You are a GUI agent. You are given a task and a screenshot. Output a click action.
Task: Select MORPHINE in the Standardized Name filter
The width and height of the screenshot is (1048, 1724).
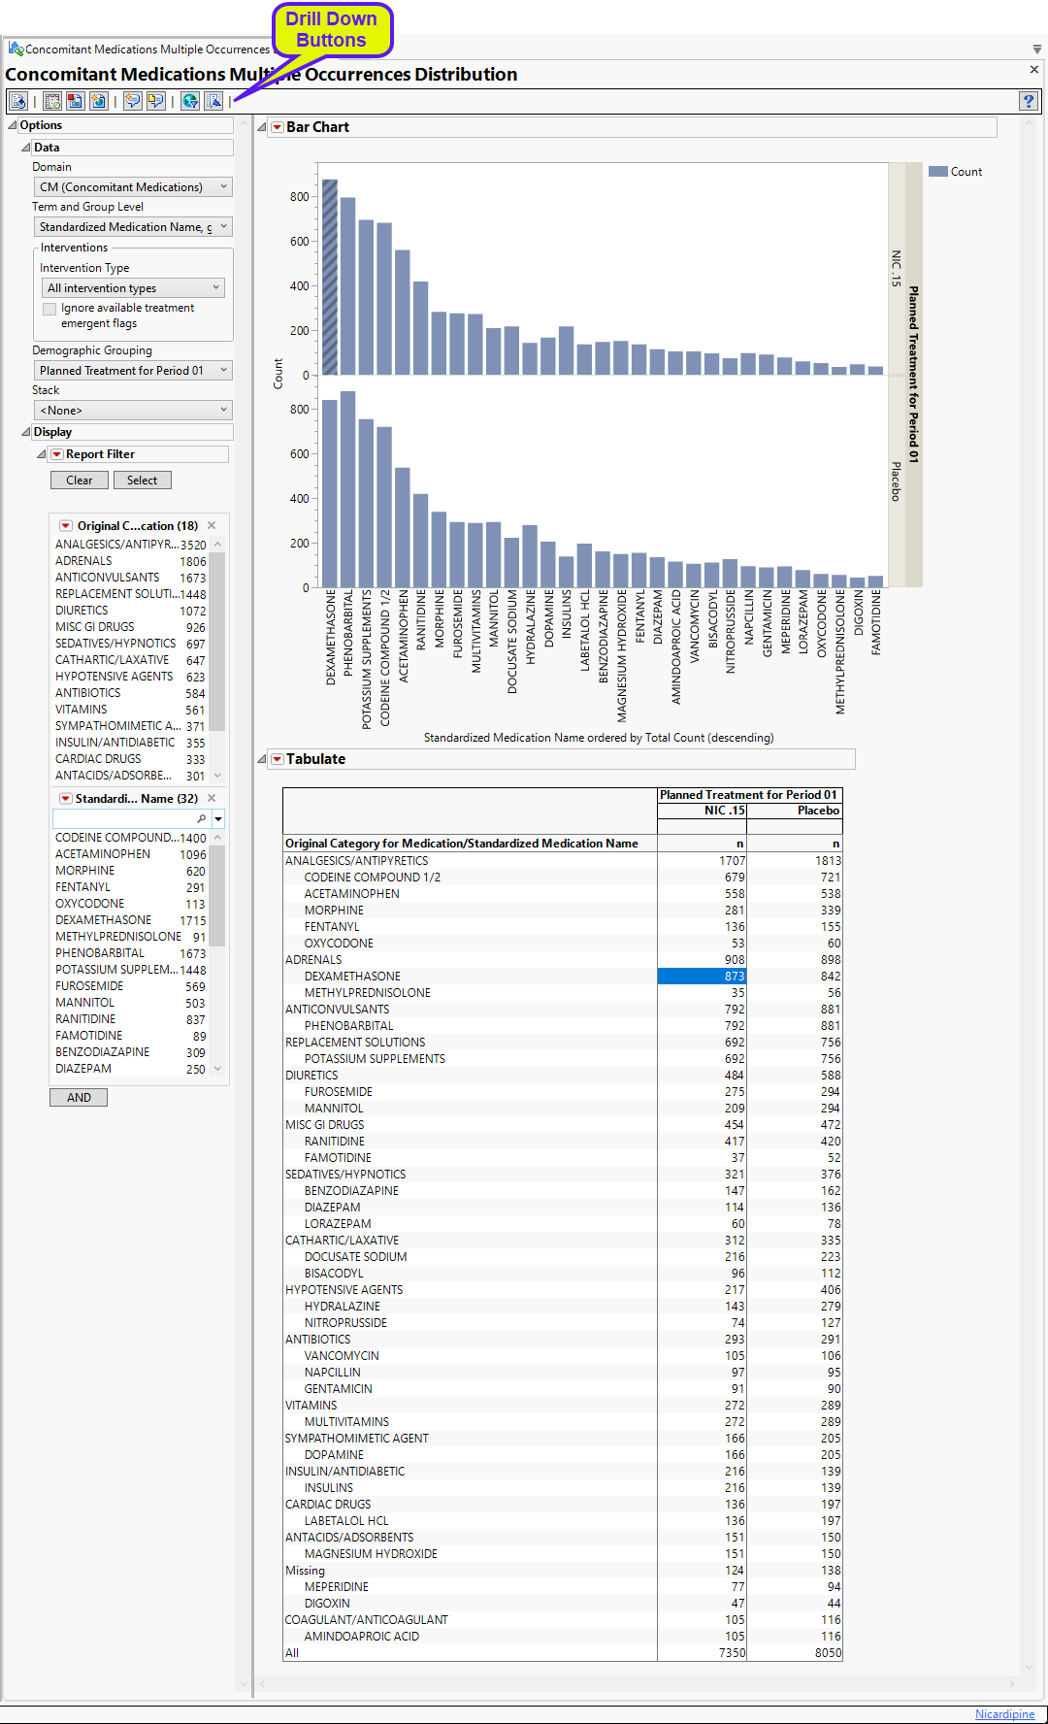(130, 871)
